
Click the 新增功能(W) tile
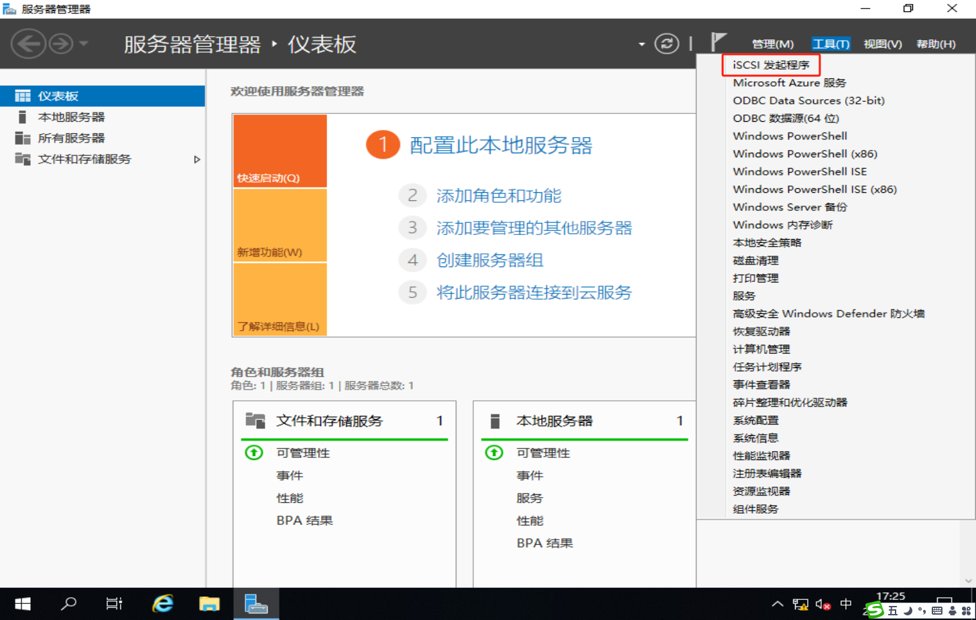point(280,225)
